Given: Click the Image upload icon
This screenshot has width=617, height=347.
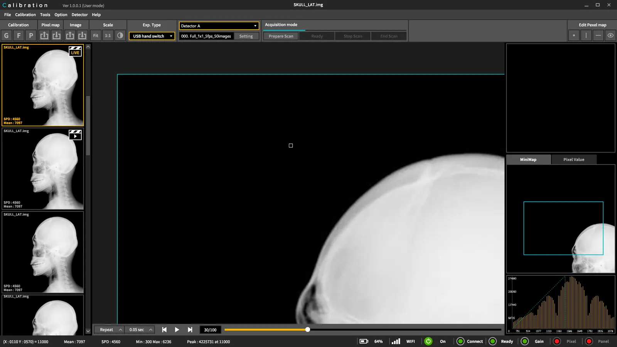Looking at the screenshot, I should click(x=70, y=35).
